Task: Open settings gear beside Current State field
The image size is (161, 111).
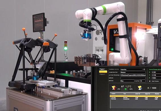Action: 144,69
